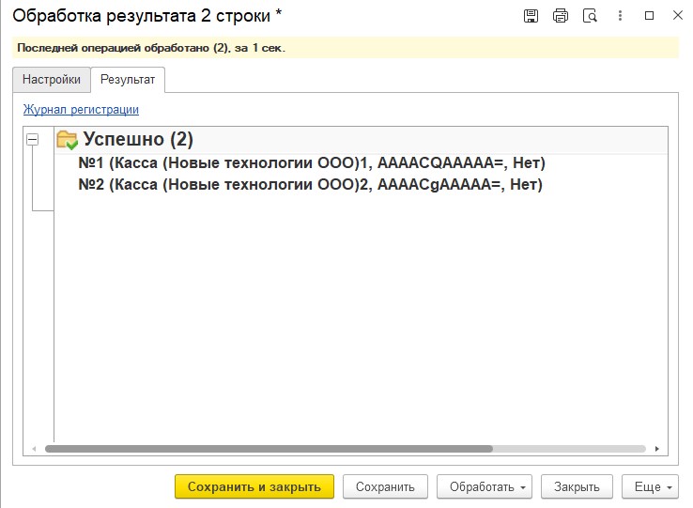Click the scrollbar right arrow
Screen dimensions: 693x508
tap(657, 449)
